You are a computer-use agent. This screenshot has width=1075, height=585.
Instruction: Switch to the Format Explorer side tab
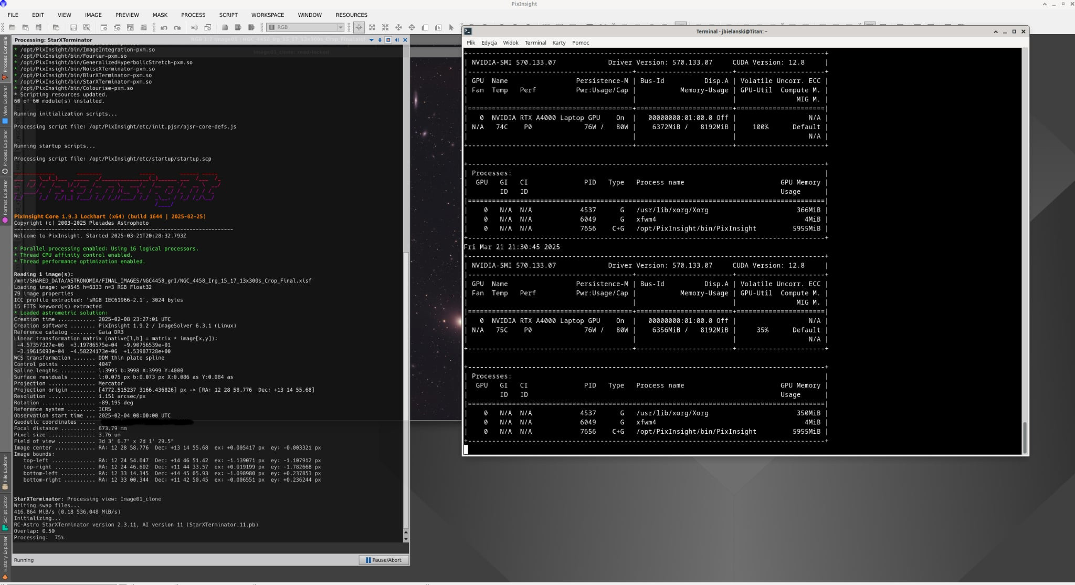5,201
